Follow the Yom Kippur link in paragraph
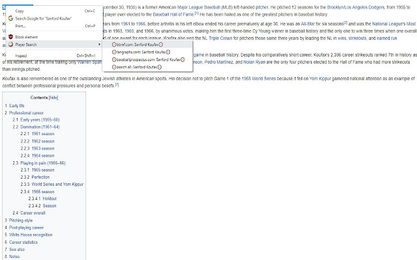 click(x=320, y=79)
